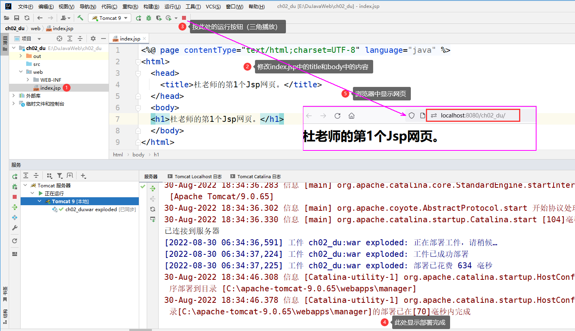Click the Save All floppy disk icon
This screenshot has width=575, height=331.
pyautogui.click(x=17, y=18)
